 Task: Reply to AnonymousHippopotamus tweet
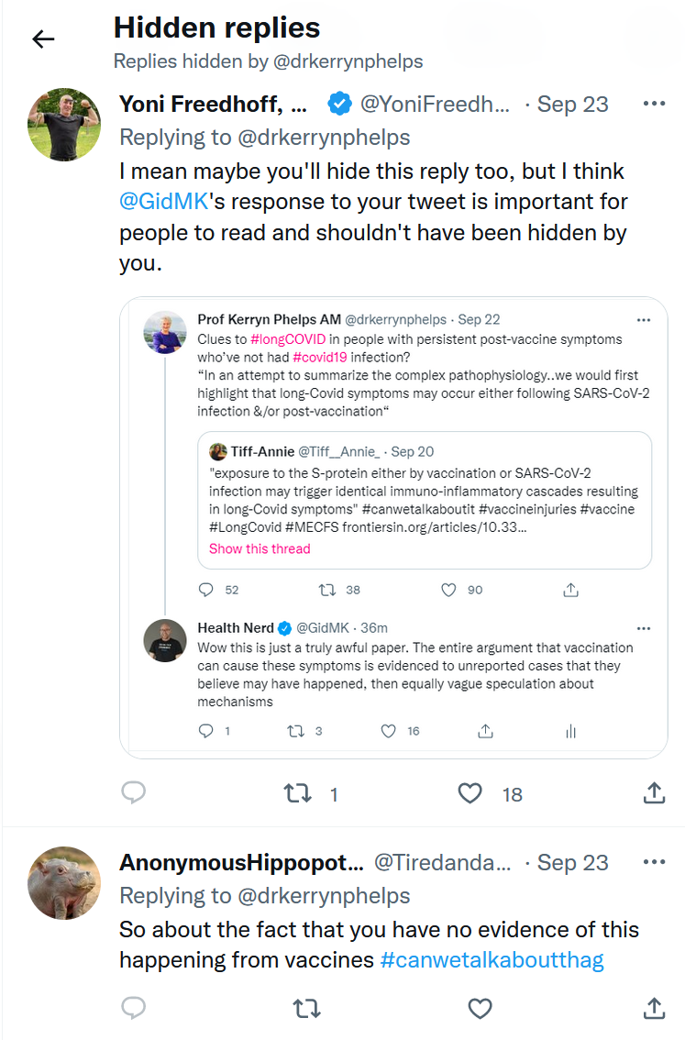[134, 1009]
